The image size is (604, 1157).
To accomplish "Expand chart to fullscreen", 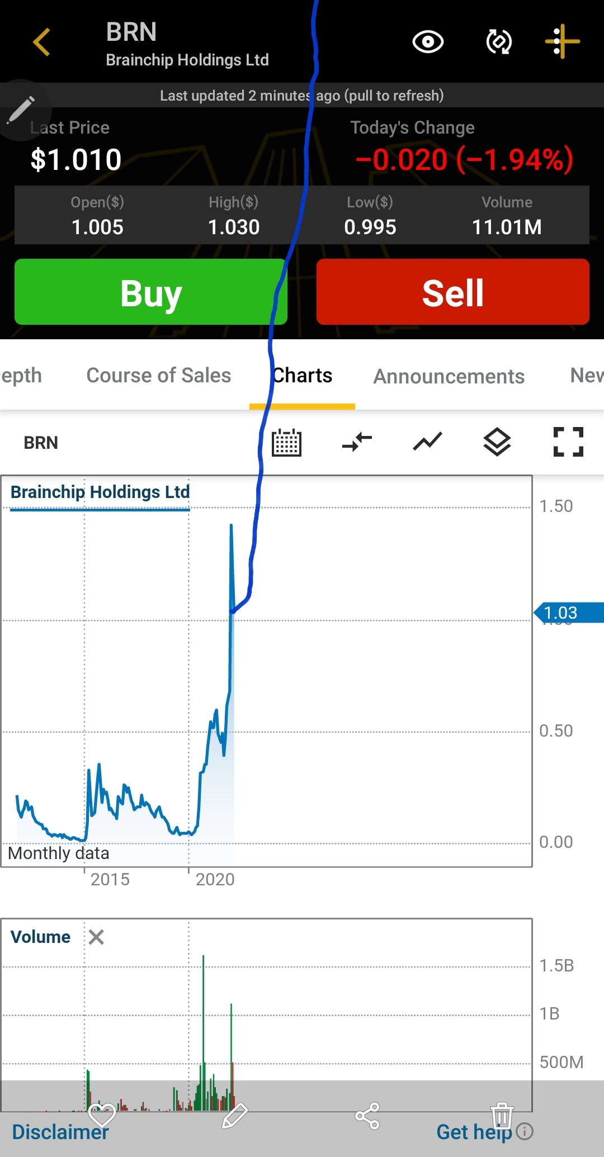I will coord(568,442).
